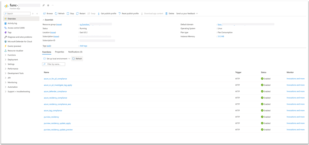The image size is (309, 145).
Task: Open Invocations and more for azure_tag_compliance
Action: [x=295, y=110]
